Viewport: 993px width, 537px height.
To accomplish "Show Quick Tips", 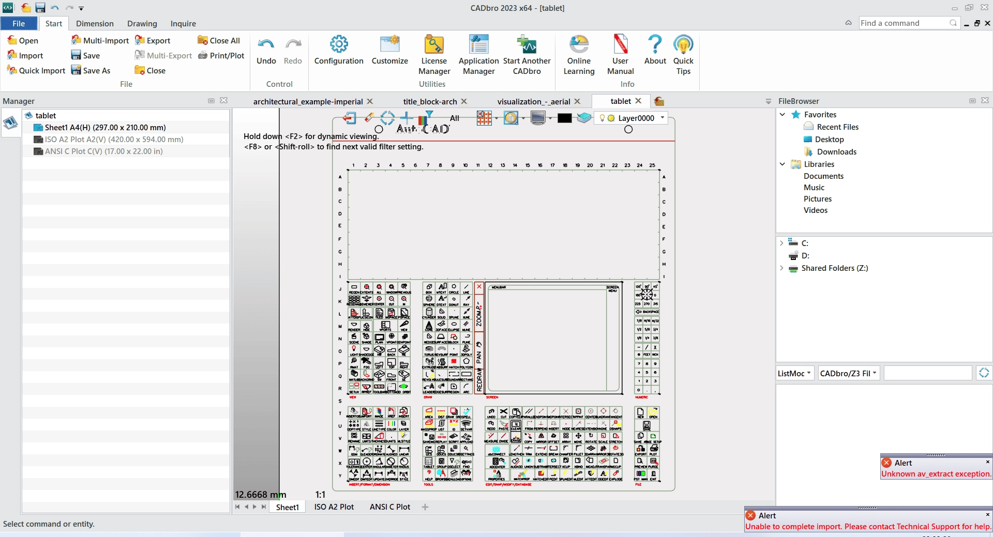I will [x=684, y=55].
